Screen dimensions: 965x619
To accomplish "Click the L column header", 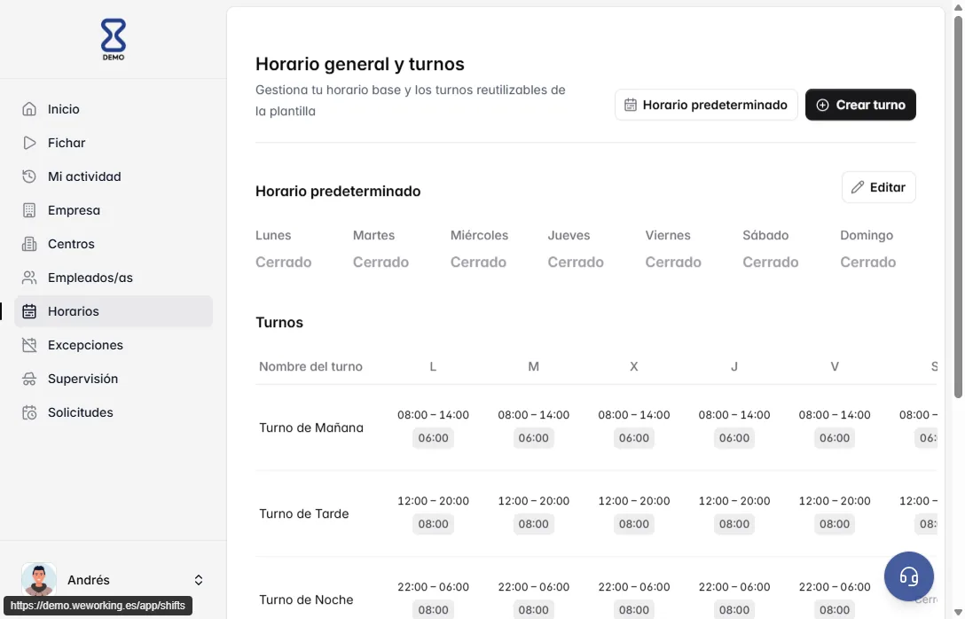I will tap(433, 367).
